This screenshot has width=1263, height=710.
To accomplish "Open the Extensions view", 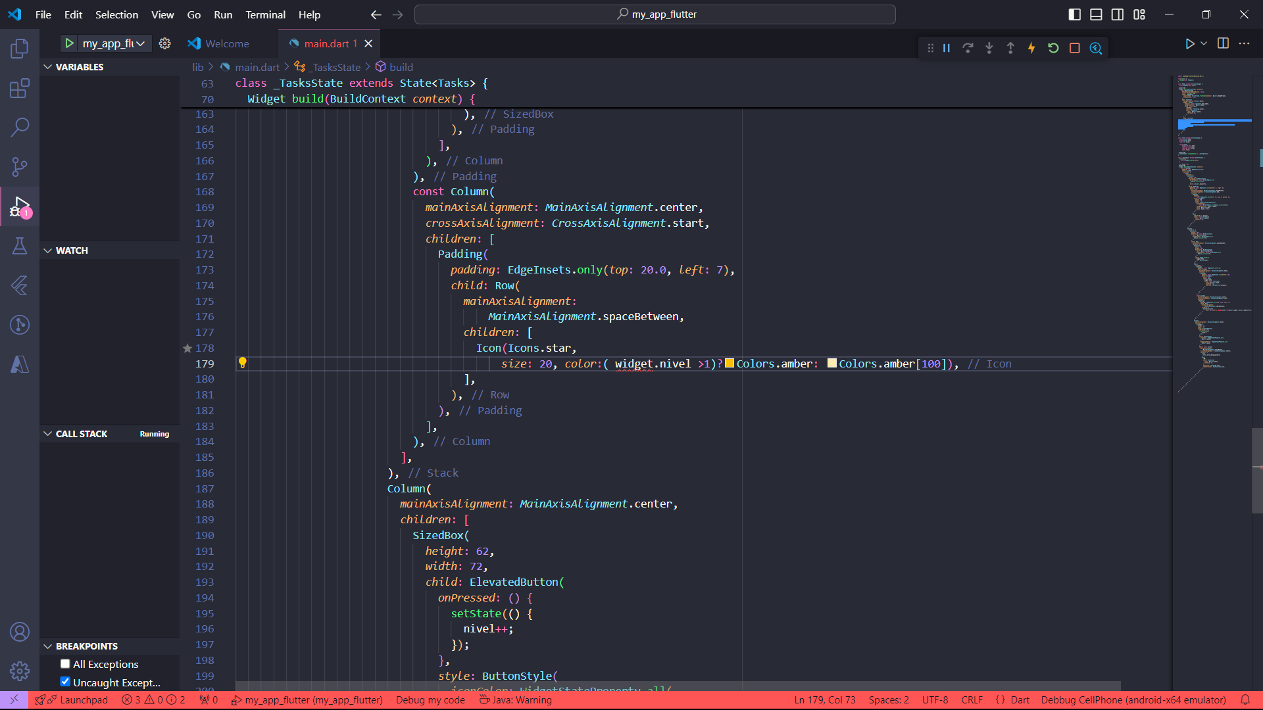I will click(x=20, y=88).
